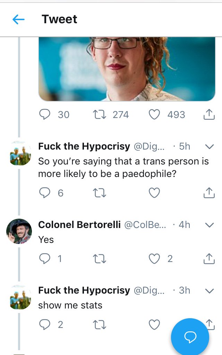Click the reply icon with 30 replies

tap(45, 115)
